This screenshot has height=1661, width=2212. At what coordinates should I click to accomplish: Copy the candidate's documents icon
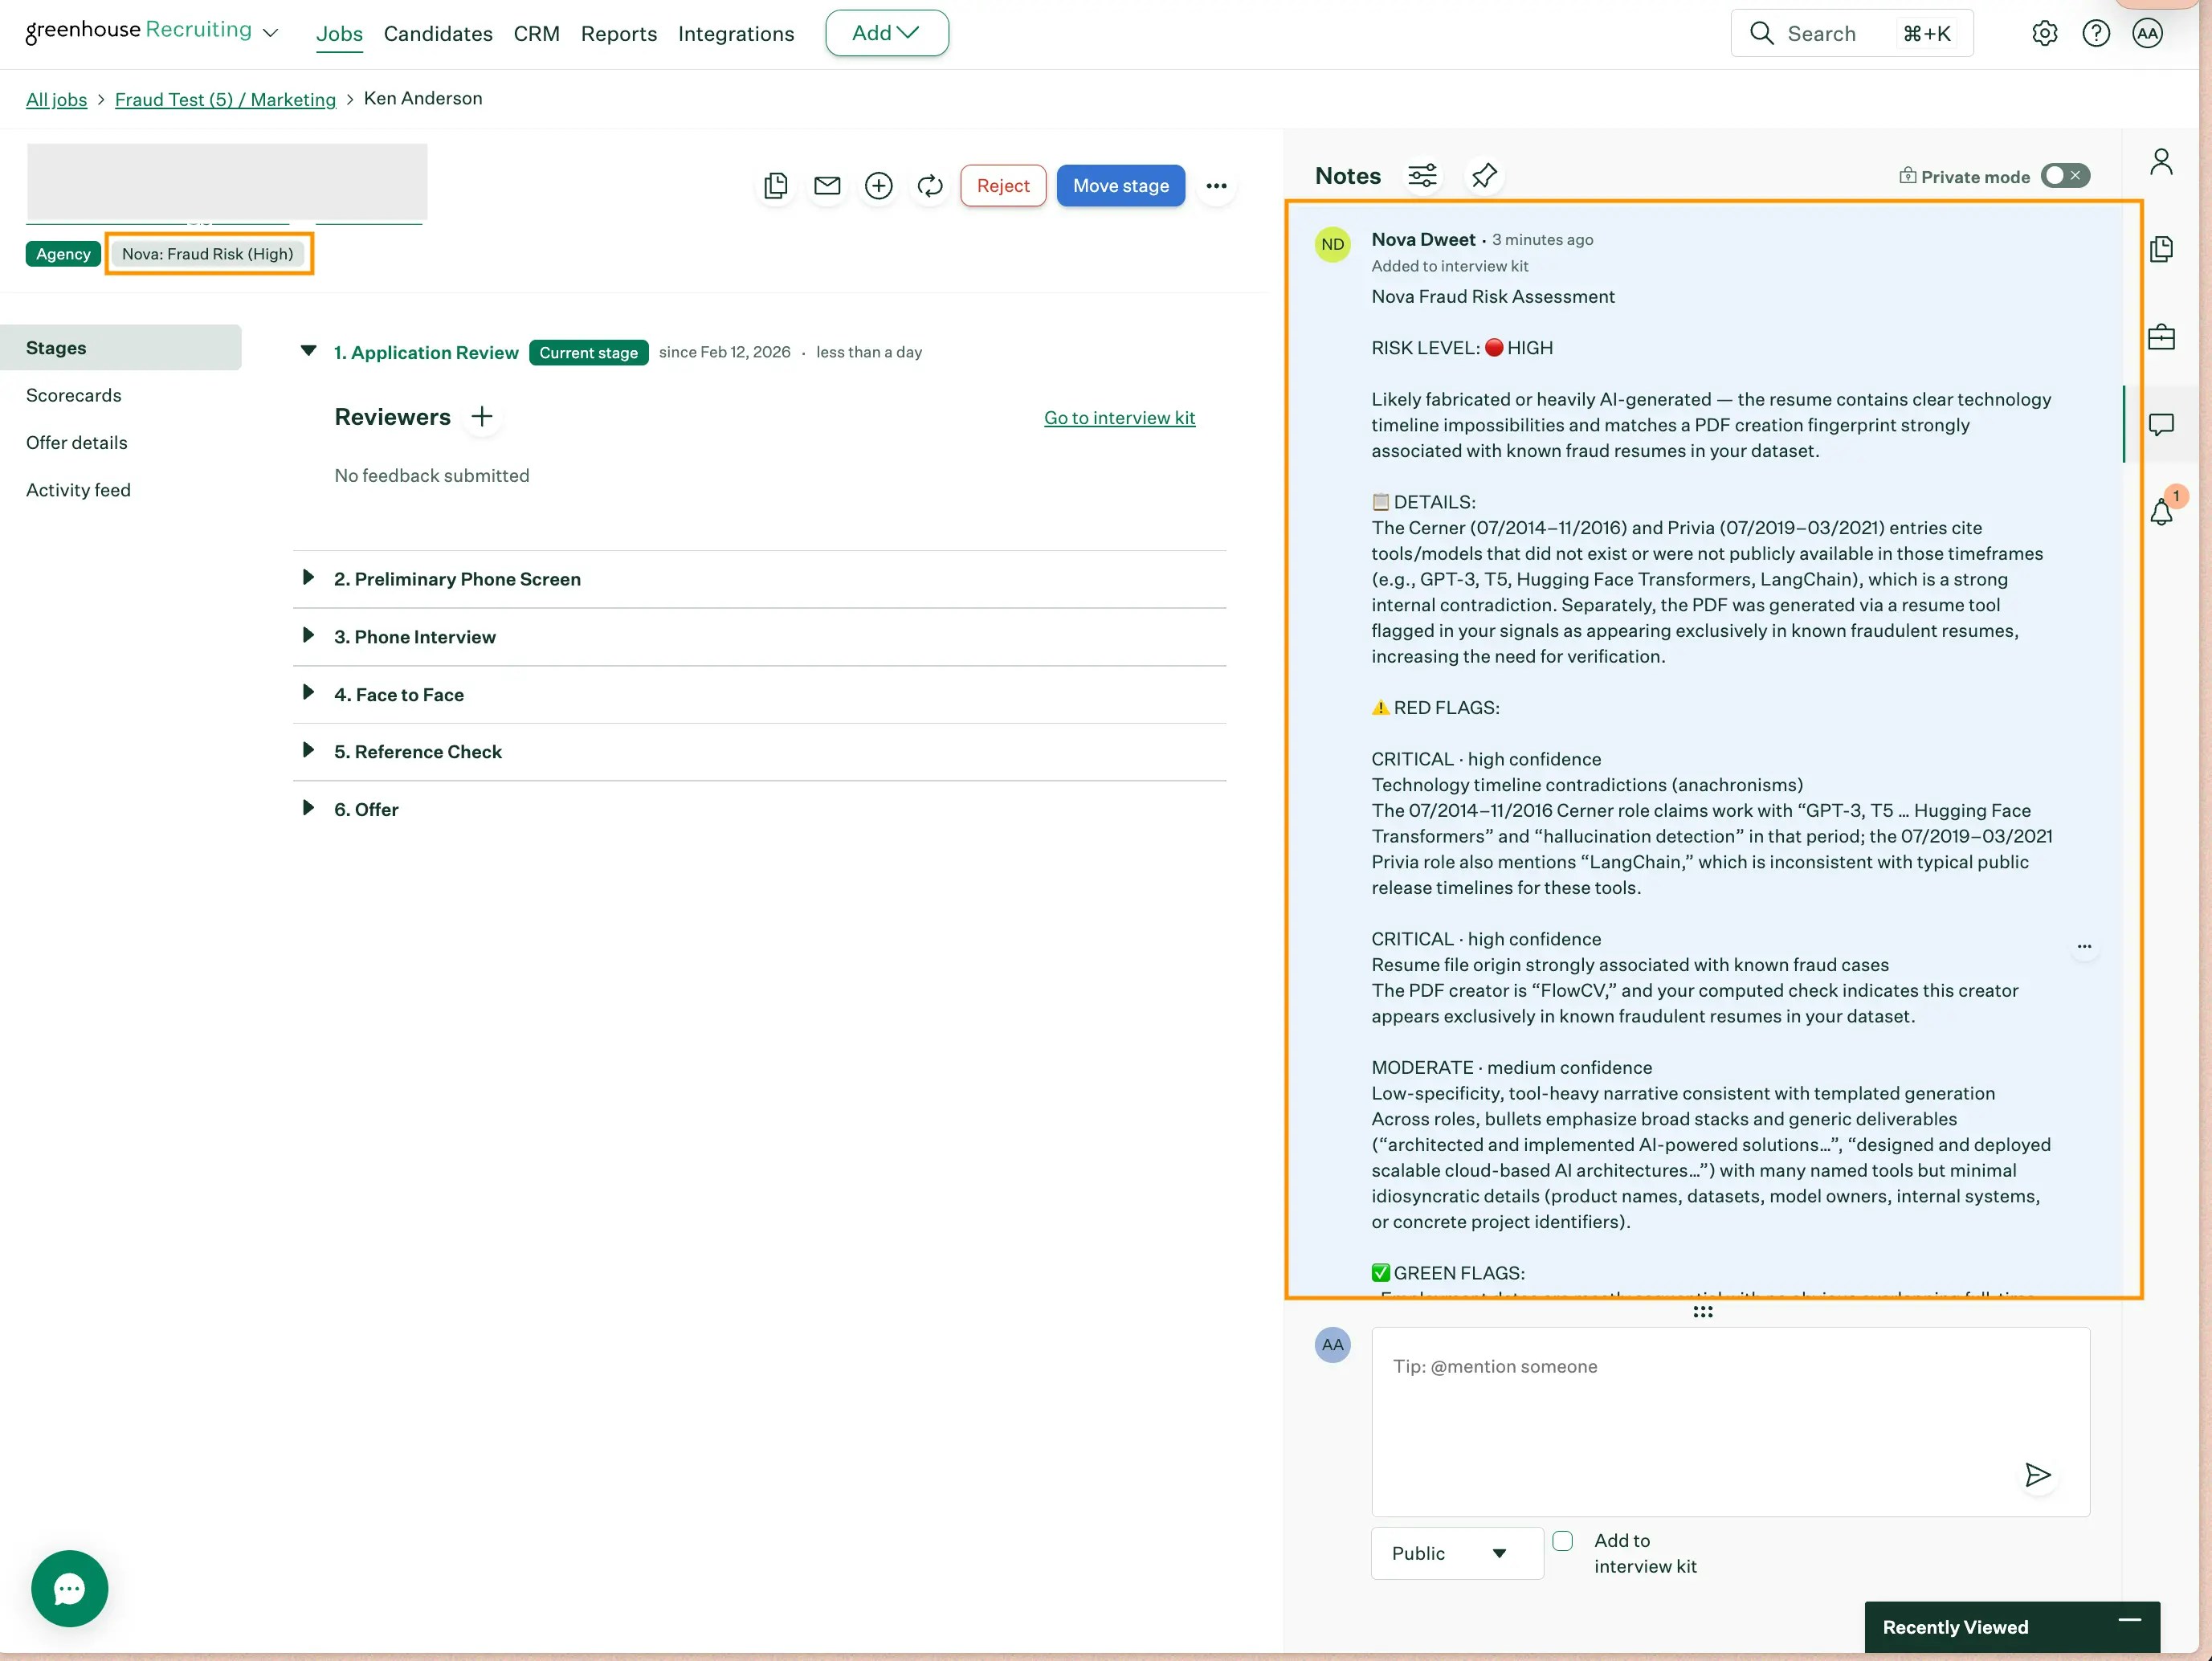(x=775, y=185)
